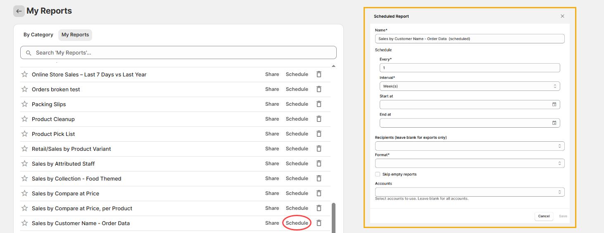Click trash icon for Product Pick List
Image resolution: width=604 pixels, height=233 pixels.
coord(319,134)
